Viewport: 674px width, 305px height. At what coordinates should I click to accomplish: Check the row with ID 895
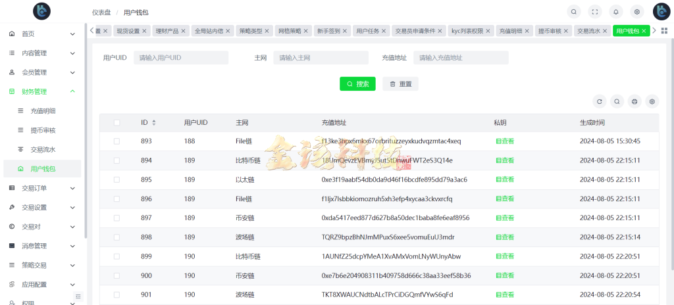click(x=117, y=179)
